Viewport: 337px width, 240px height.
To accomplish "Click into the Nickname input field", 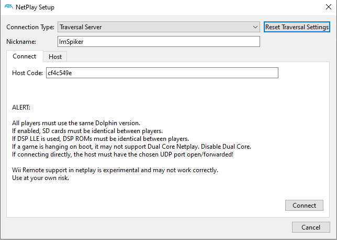I will click(159, 42).
